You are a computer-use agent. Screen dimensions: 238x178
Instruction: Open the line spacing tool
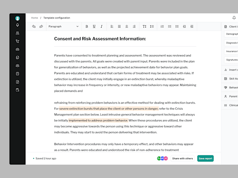point(152,26)
